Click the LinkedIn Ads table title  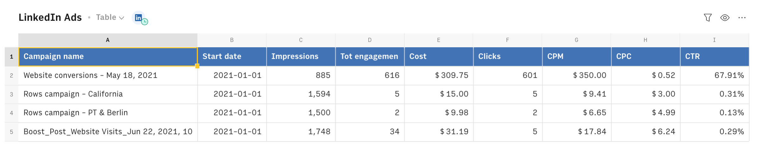pos(50,17)
